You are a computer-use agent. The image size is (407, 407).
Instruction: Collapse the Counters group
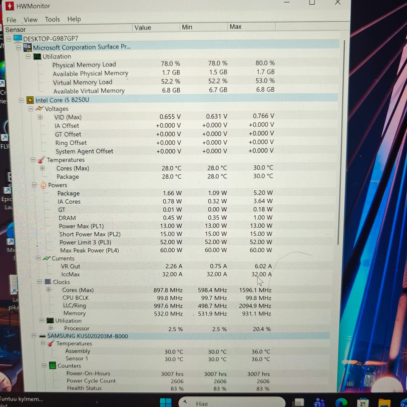coord(44,365)
